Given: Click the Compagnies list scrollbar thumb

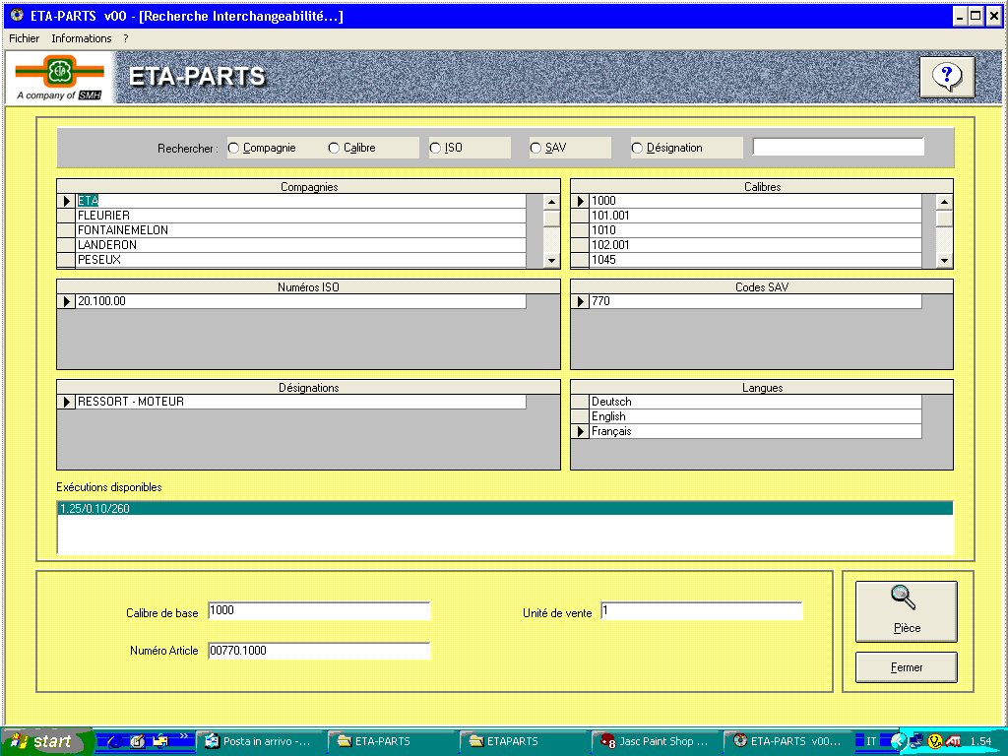Looking at the screenshot, I should 551,219.
